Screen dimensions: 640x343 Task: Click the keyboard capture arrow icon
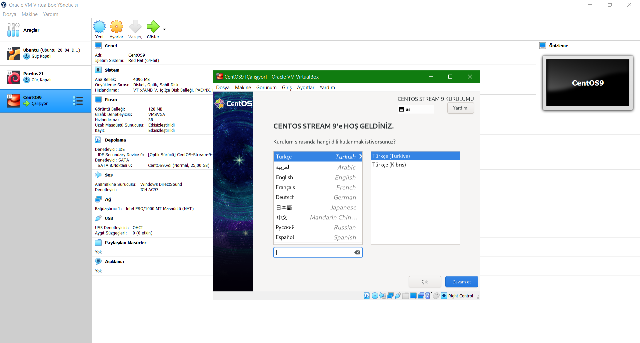point(444,296)
